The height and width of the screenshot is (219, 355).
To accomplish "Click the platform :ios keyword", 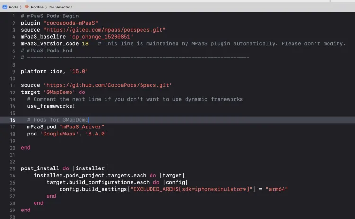I will click(43, 71).
